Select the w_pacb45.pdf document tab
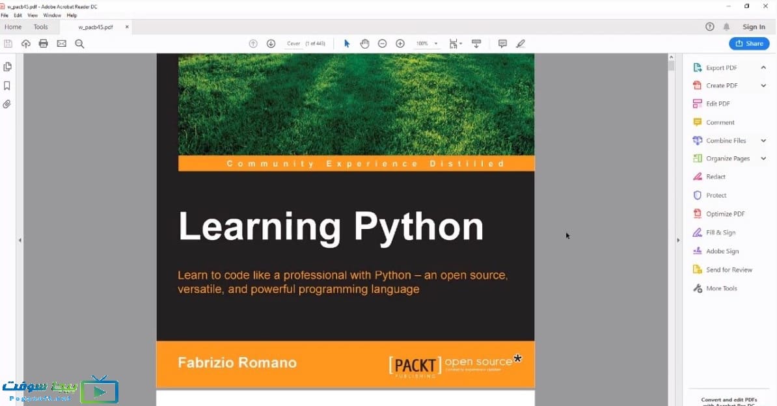The height and width of the screenshot is (406, 777). pyautogui.click(x=96, y=27)
